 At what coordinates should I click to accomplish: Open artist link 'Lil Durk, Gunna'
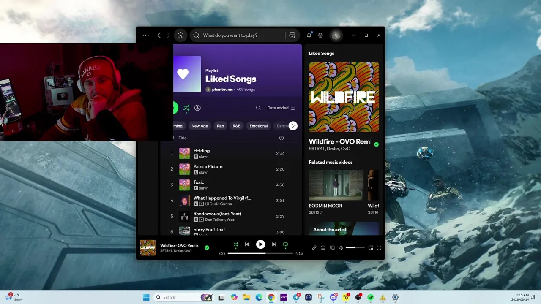pos(219,204)
